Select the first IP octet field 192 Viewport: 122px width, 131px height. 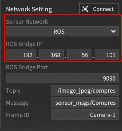point(21,55)
